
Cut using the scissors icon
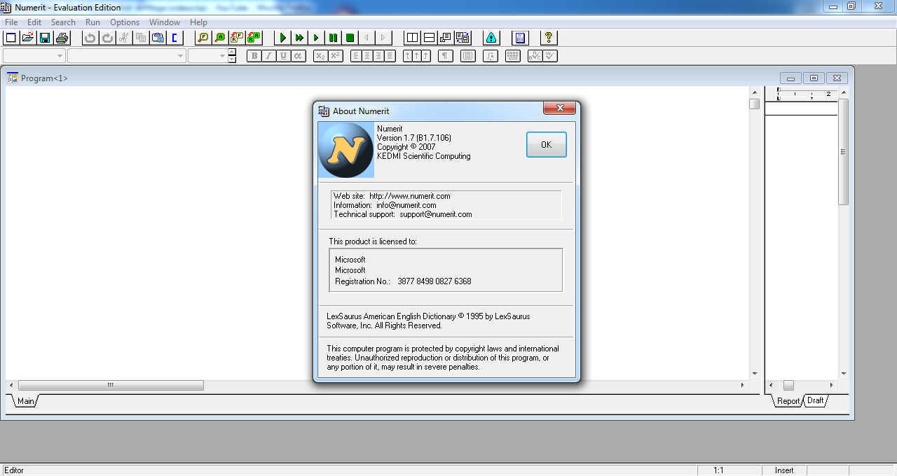(124, 38)
